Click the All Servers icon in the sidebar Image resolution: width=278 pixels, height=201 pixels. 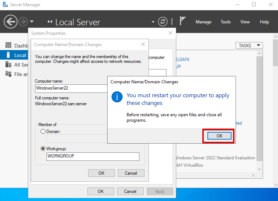(x=8, y=65)
